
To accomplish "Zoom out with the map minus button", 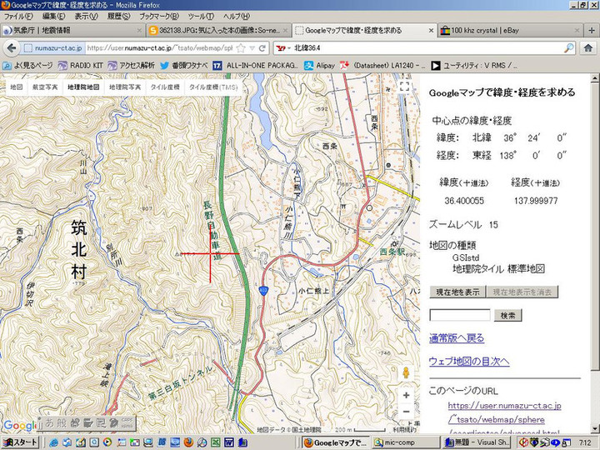I will click(405, 412).
